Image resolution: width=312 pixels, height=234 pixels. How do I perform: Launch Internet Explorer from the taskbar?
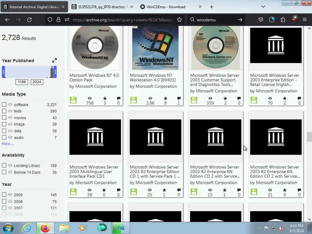tap(27, 228)
